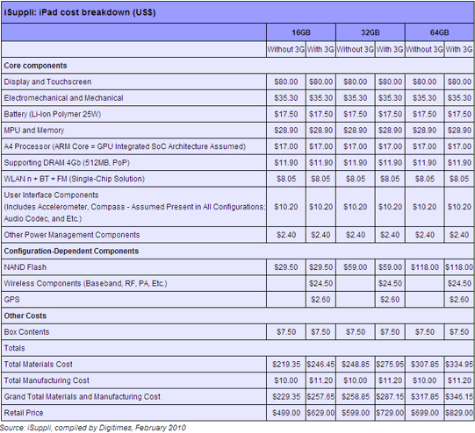Select the 'Total Manufacturing Cost' row label
475x433 pixels.
[47, 380]
